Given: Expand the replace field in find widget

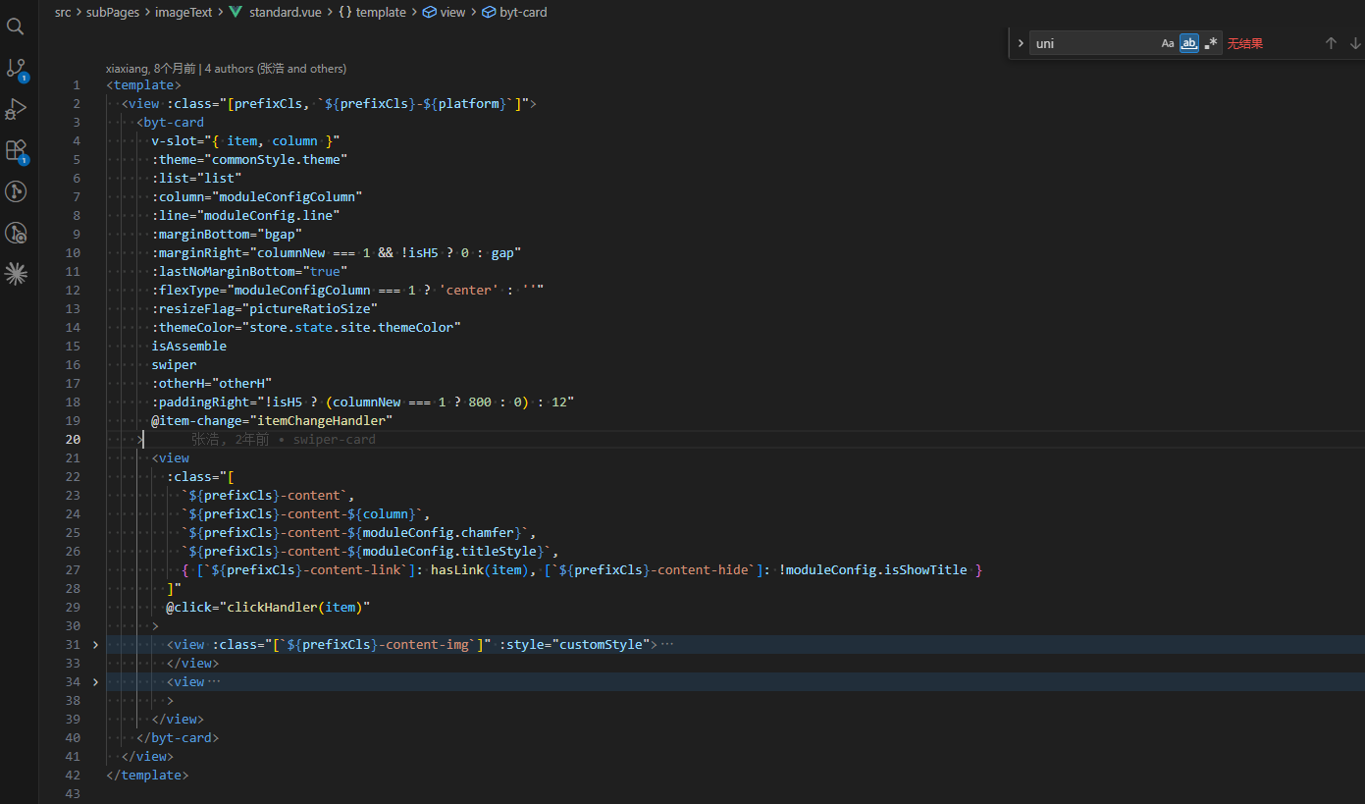Looking at the screenshot, I should (1021, 43).
